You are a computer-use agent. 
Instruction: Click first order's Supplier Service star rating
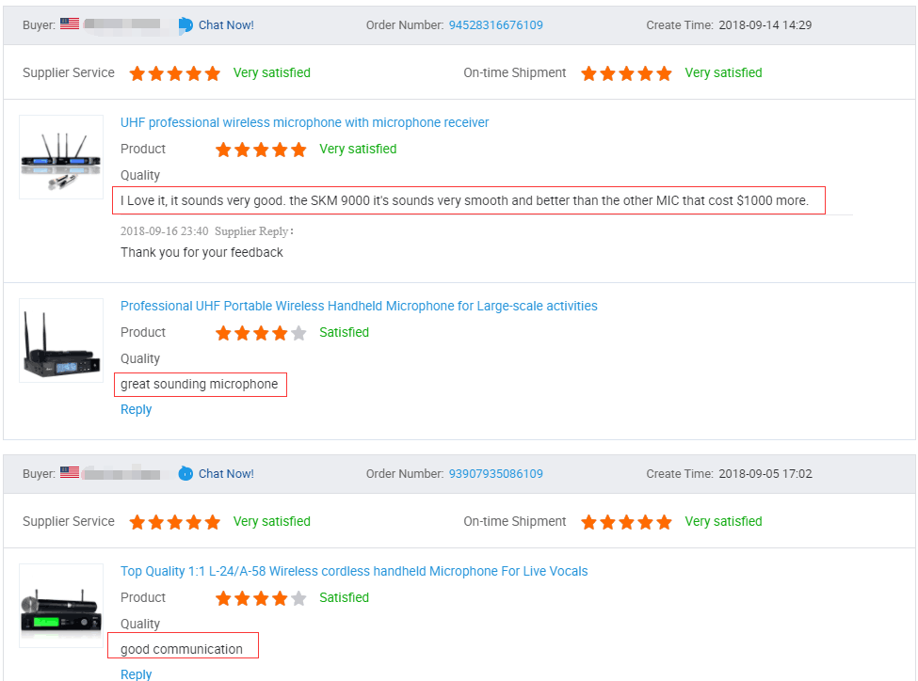click(175, 73)
